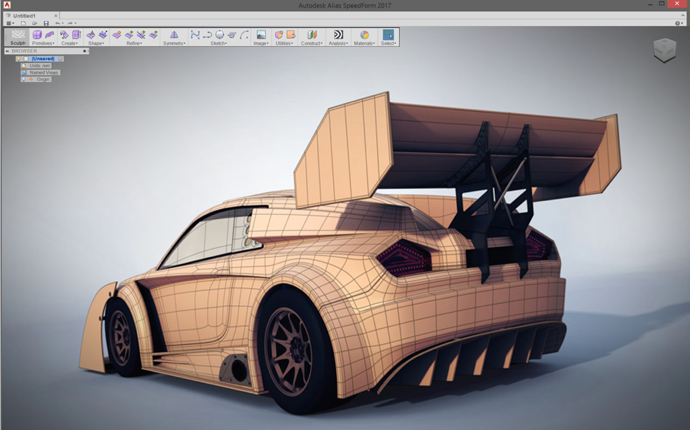Image resolution: width=690 pixels, height=430 pixels.
Task: Click the radio button beside Unsaved
Action: tap(60, 59)
